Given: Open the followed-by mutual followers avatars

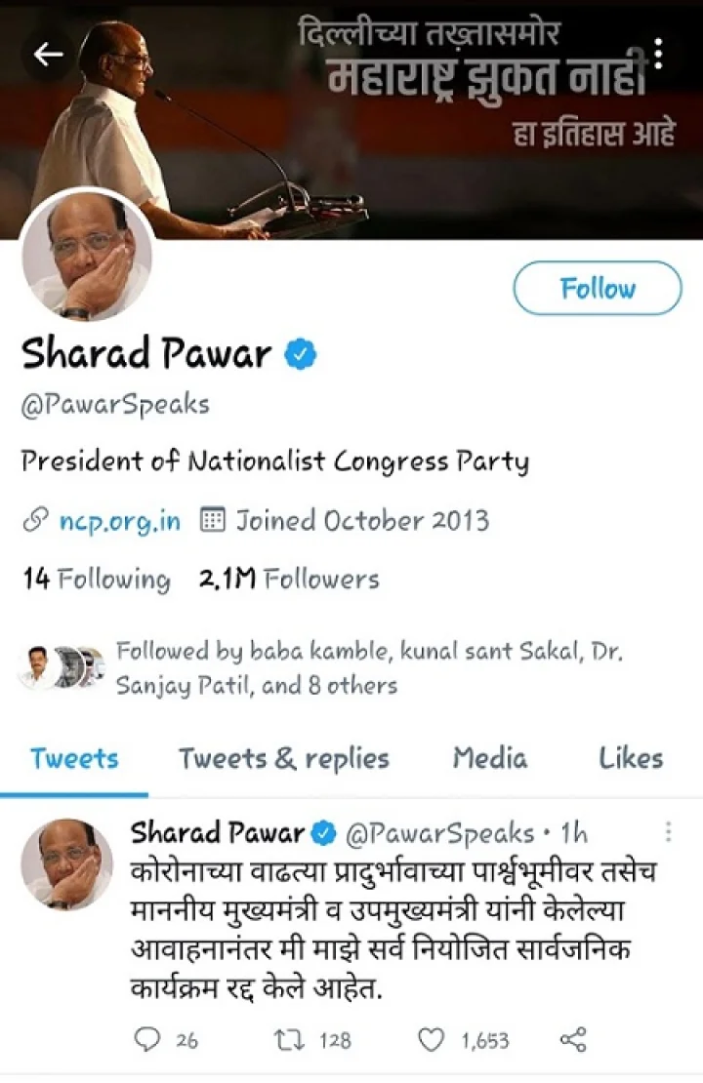Looking at the screenshot, I should pyautogui.click(x=62, y=666).
